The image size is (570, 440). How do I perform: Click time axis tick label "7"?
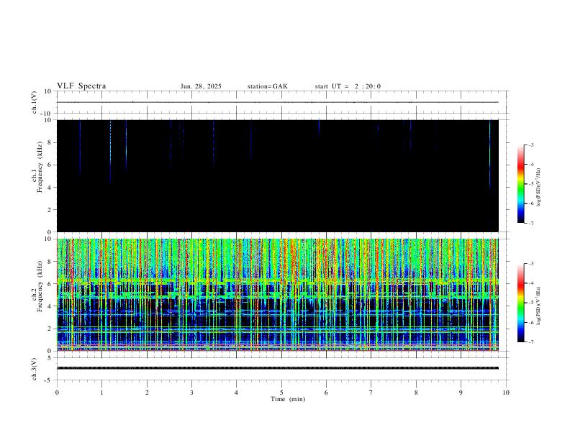click(x=371, y=393)
